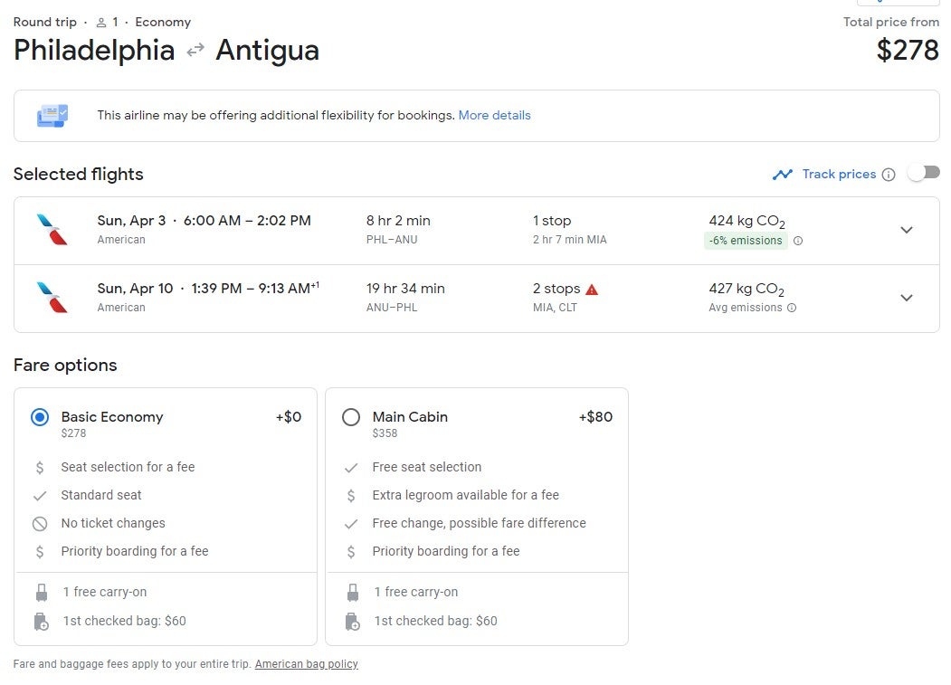Open the More details link

click(x=494, y=115)
